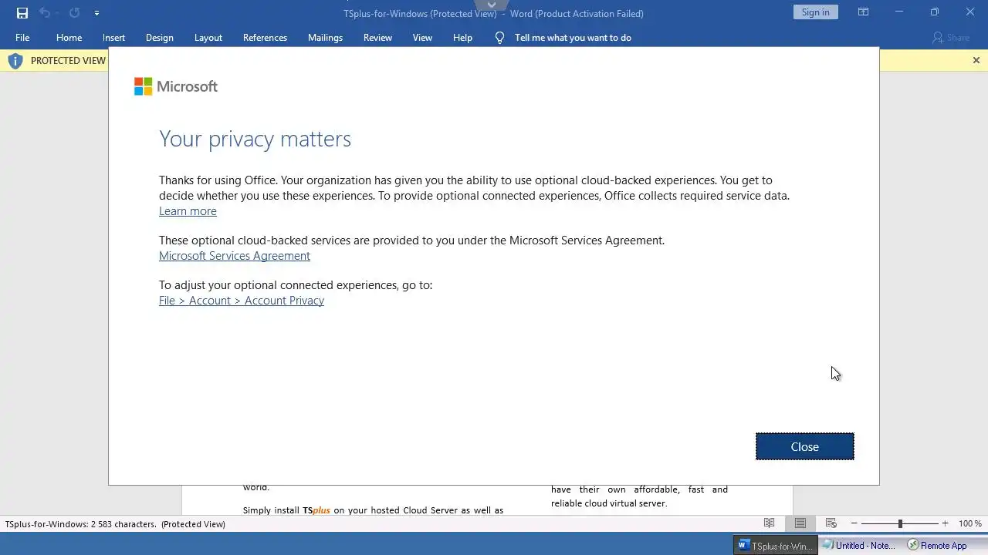Click the Undo arrow icon
This screenshot has width=988, height=555.
45,13
